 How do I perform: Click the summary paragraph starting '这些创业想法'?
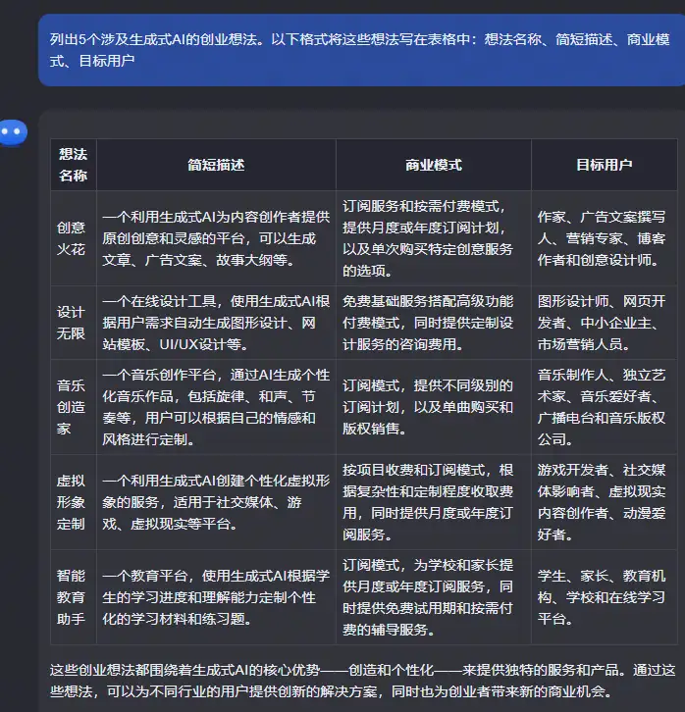362,681
